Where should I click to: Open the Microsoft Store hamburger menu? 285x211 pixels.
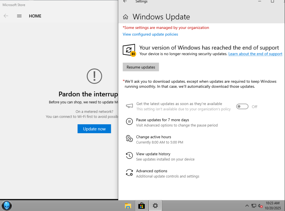[x=19, y=16]
